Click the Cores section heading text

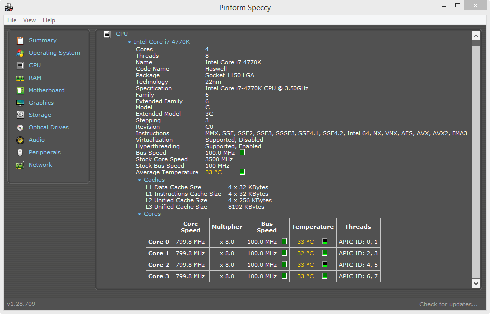pos(152,214)
